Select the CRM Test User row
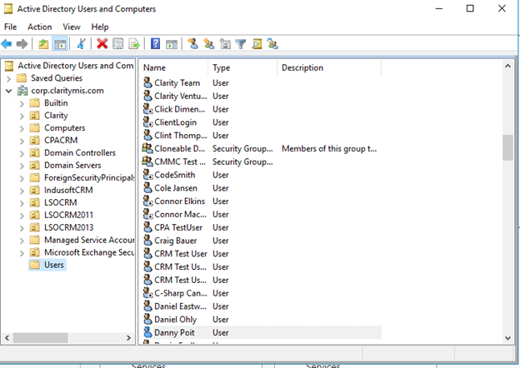The image size is (520, 368). click(262, 254)
